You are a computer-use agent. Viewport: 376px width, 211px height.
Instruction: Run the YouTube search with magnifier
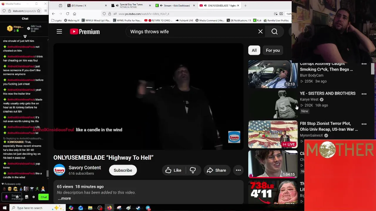274,32
